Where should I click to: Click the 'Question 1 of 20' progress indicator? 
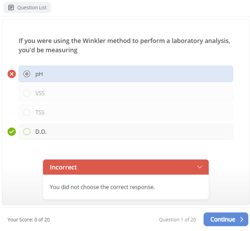click(x=177, y=220)
